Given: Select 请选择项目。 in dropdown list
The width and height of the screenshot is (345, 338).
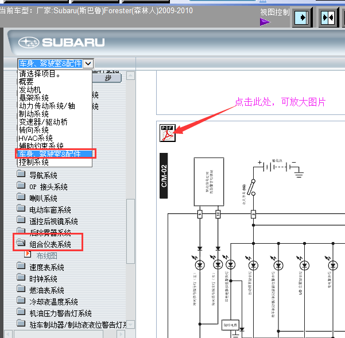Looking at the screenshot, I should point(55,74).
